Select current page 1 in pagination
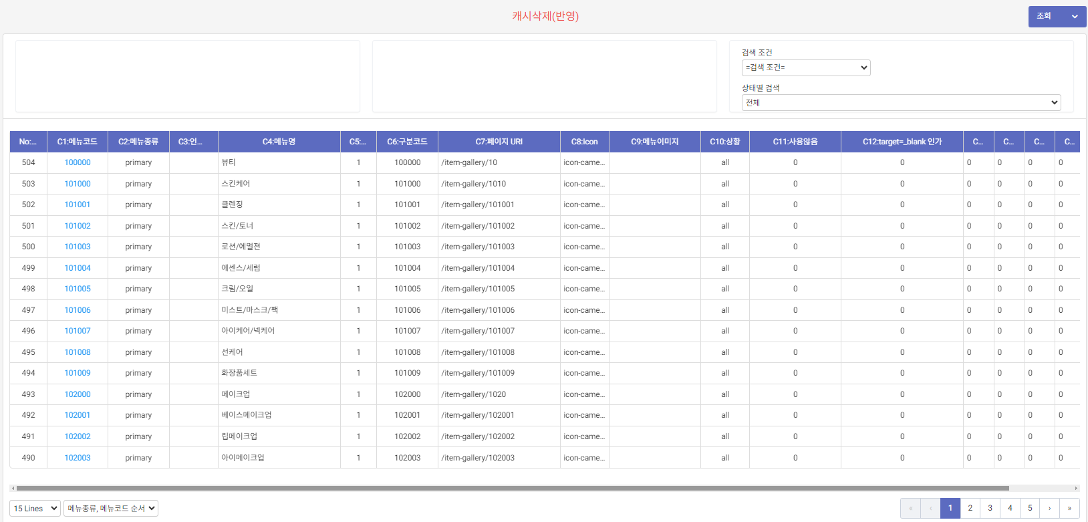The image size is (1088, 522). tap(950, 508)
